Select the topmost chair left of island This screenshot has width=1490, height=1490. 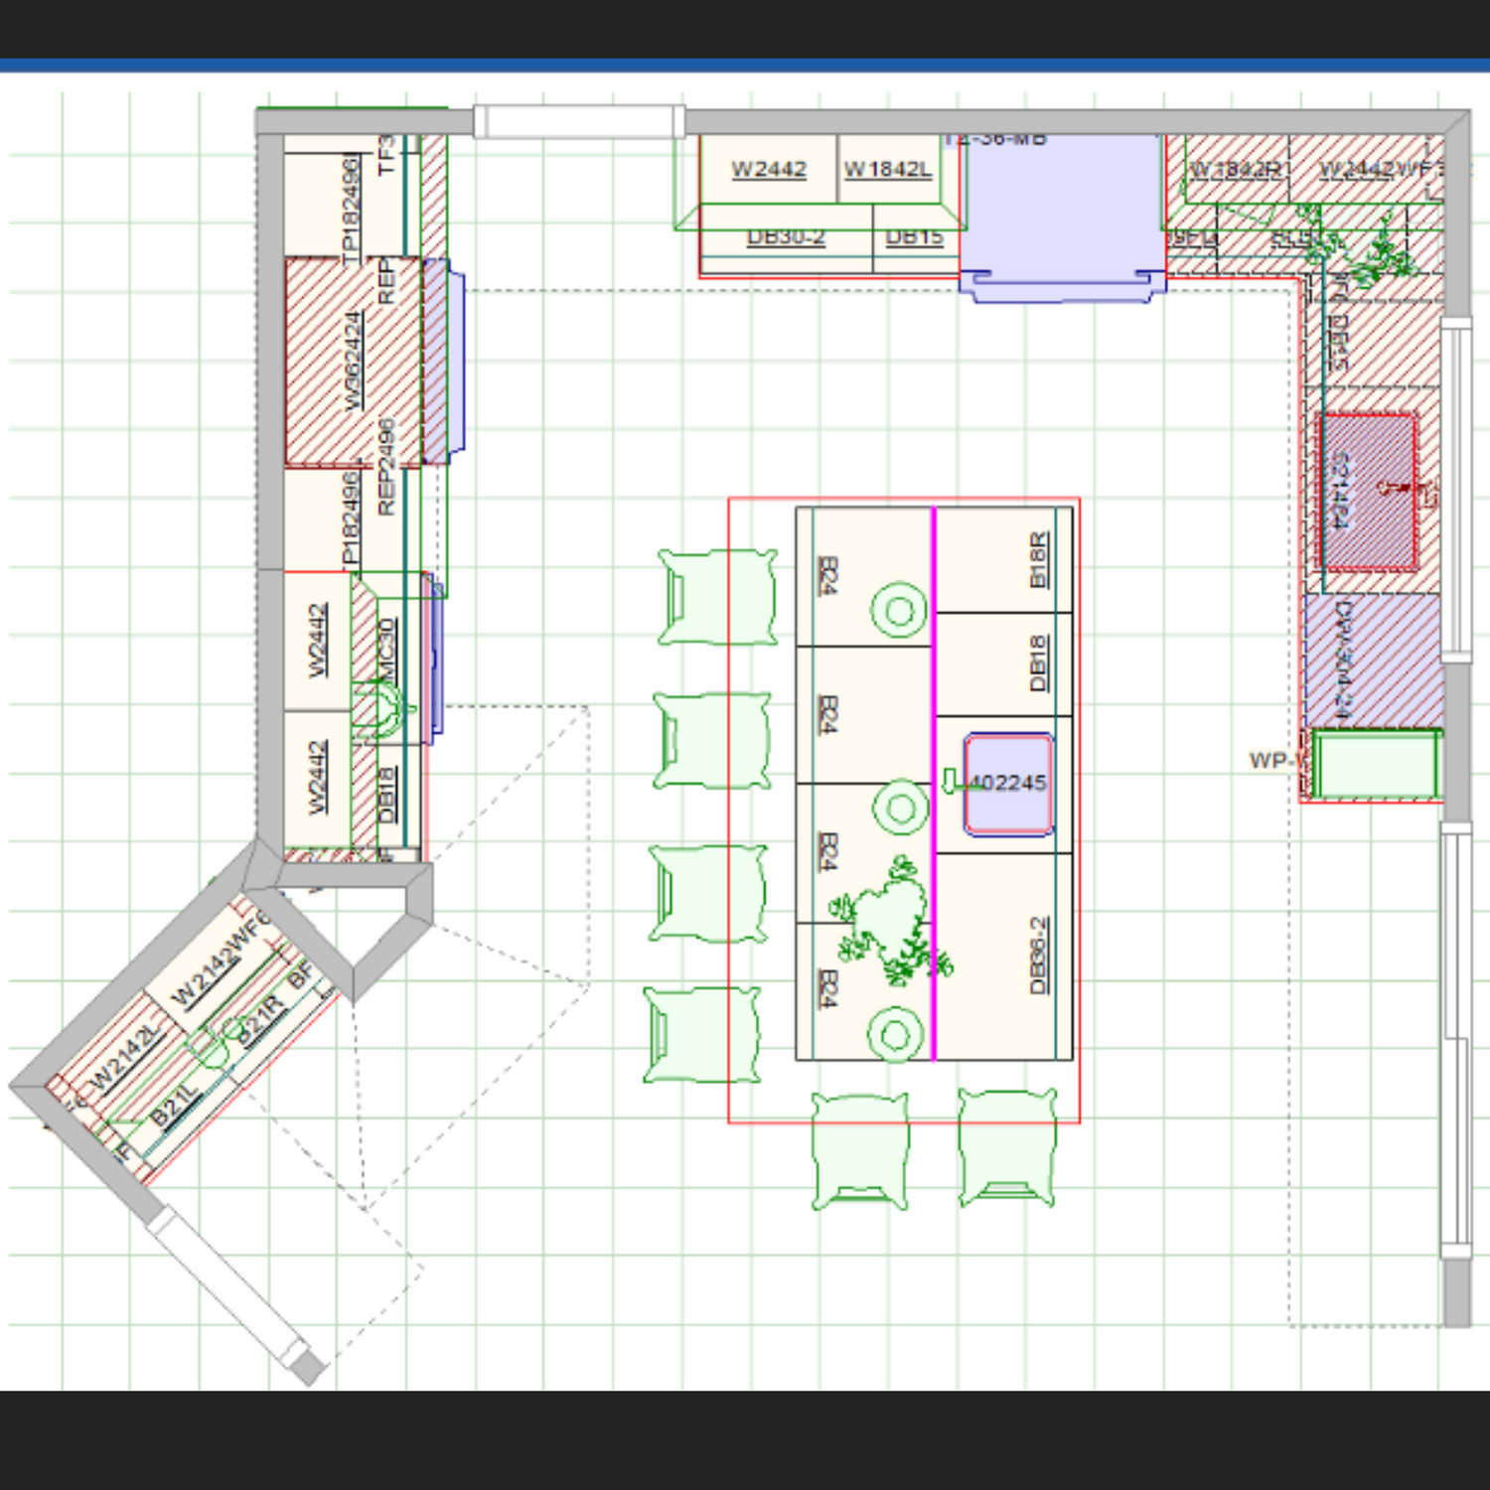(x=717, y=597)
